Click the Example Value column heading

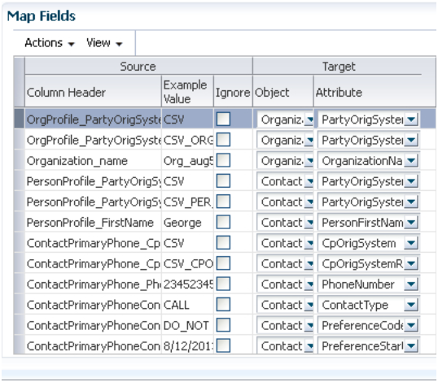[x=187, y=92]
